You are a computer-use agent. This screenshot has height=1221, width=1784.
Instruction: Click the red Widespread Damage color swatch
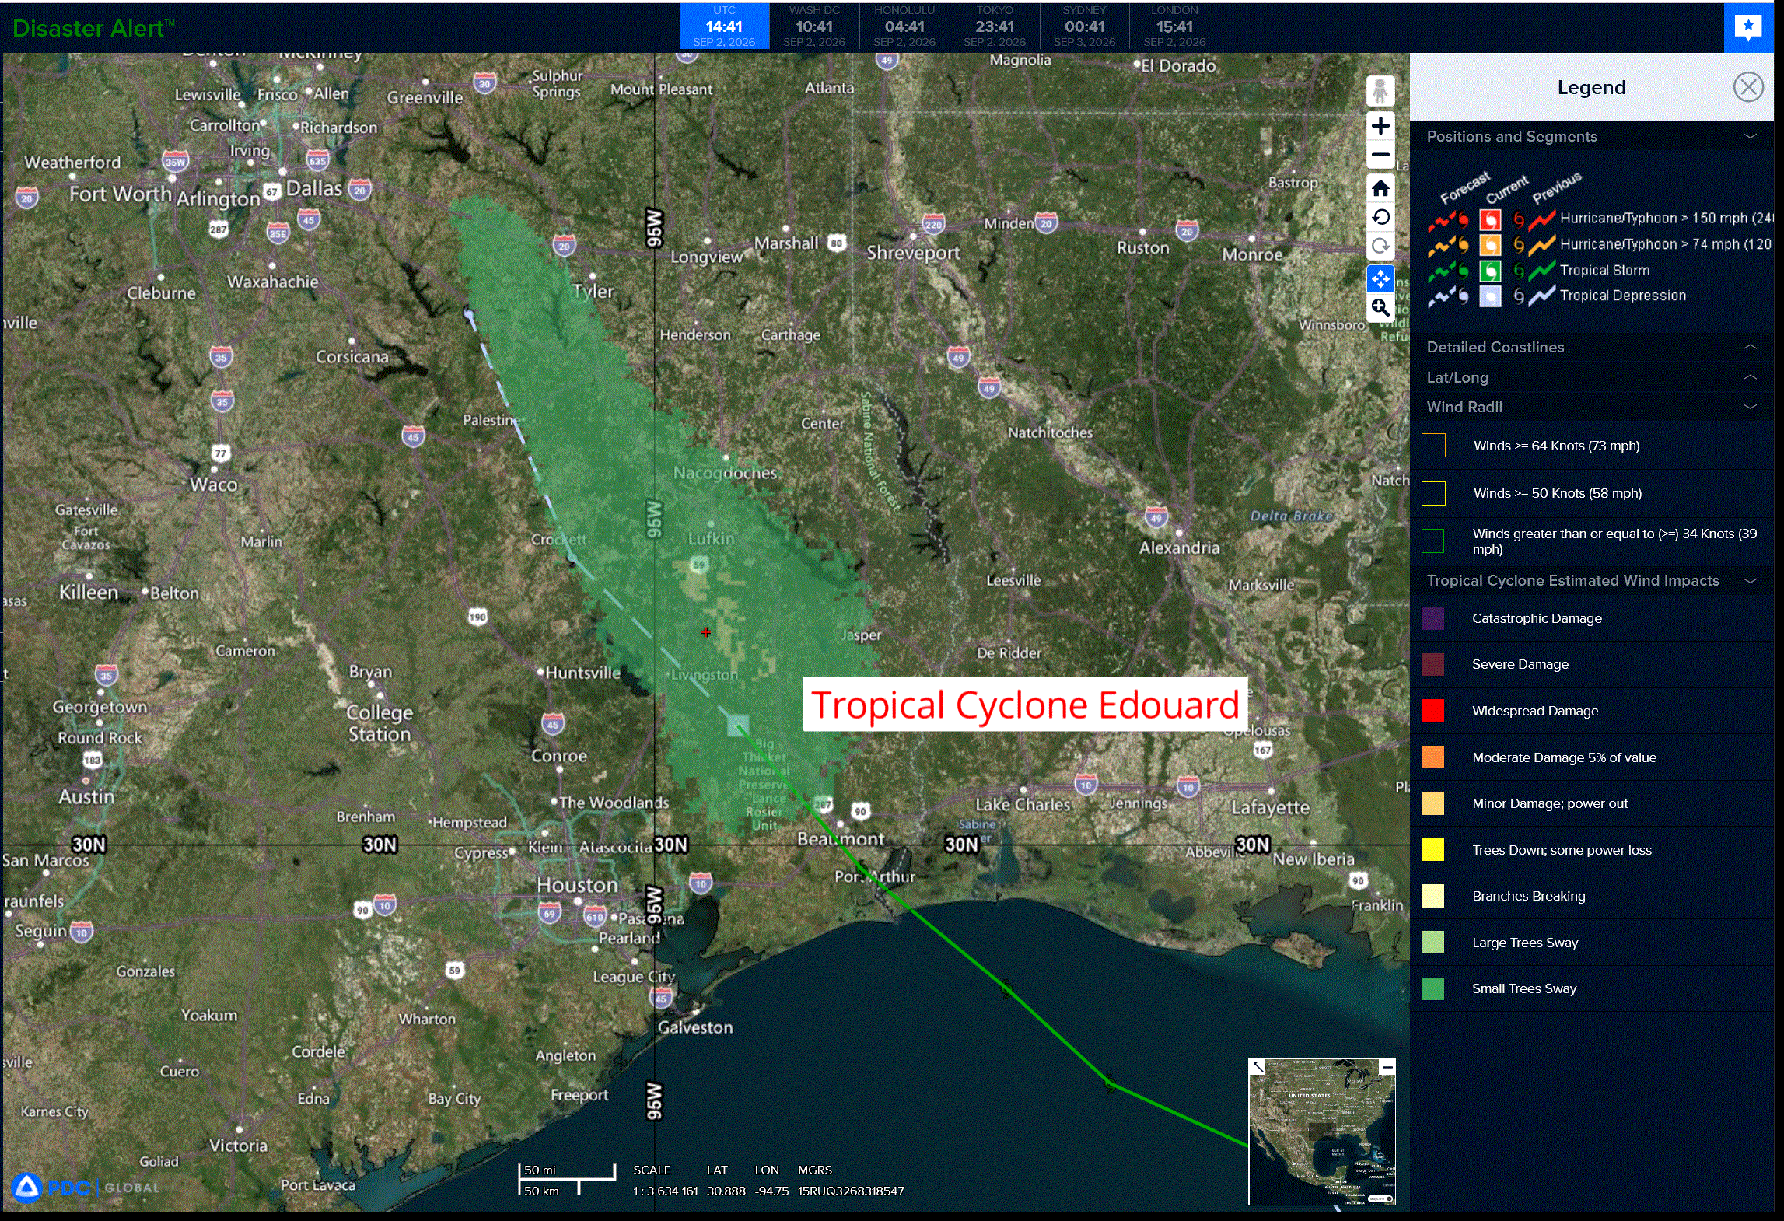coord(1432,711)
